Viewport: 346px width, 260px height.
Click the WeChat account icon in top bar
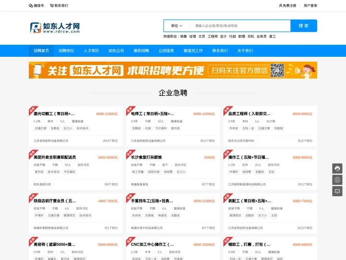(x=31, y=5)
